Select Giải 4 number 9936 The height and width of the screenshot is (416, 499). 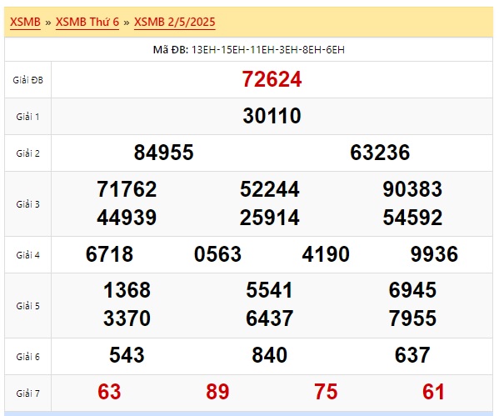point(434,254)
